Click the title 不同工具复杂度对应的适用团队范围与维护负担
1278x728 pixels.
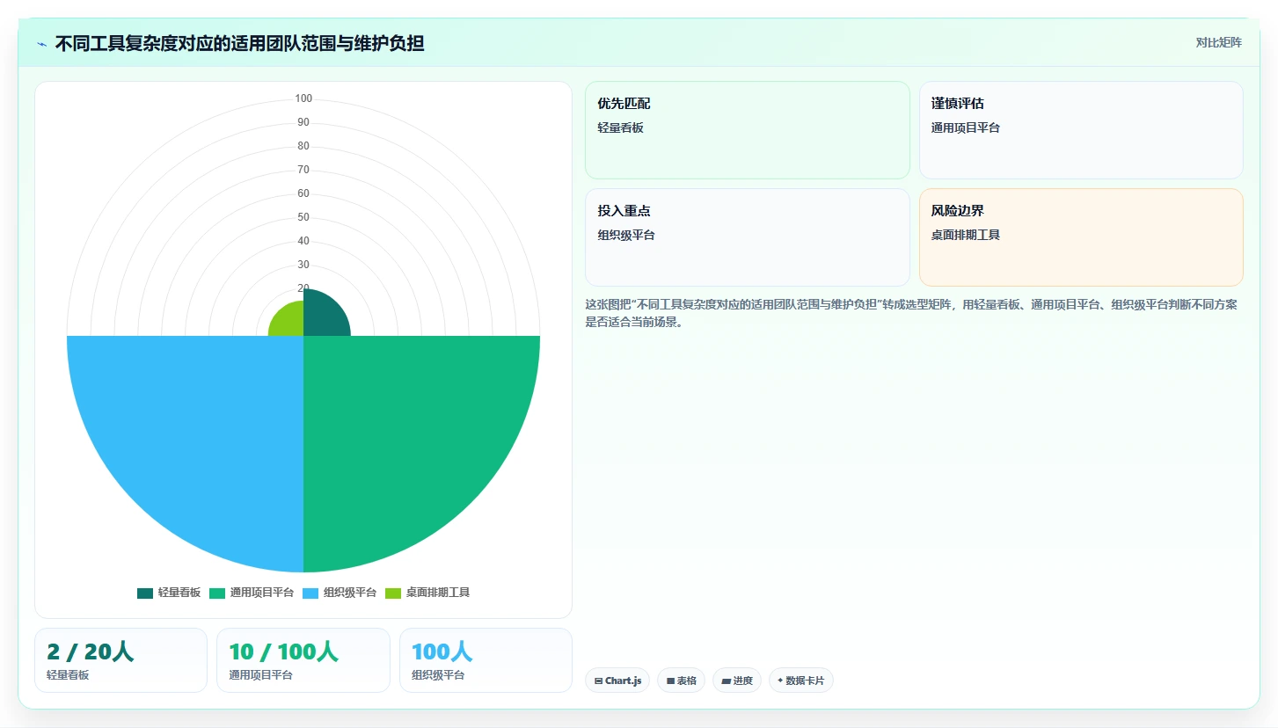(239, 43)
